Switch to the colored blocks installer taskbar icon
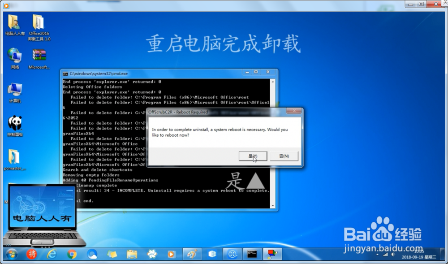This screenshot has width=448, height=264. pos(272,254)
